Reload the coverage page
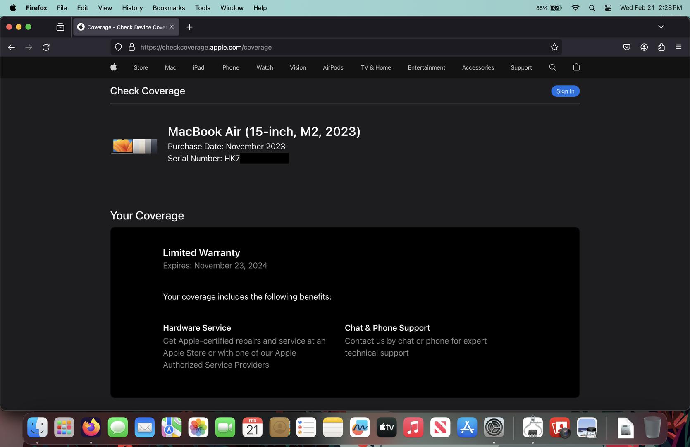This screenshot has width=690, height=447. point(46,47)
